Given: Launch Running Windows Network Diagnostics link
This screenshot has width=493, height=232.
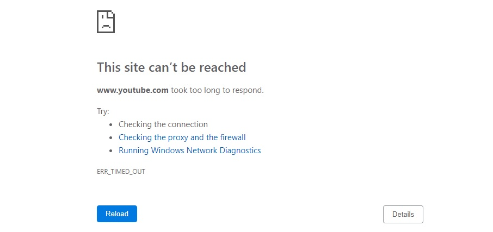Looking at the screenshot, I should click(189, 151).
